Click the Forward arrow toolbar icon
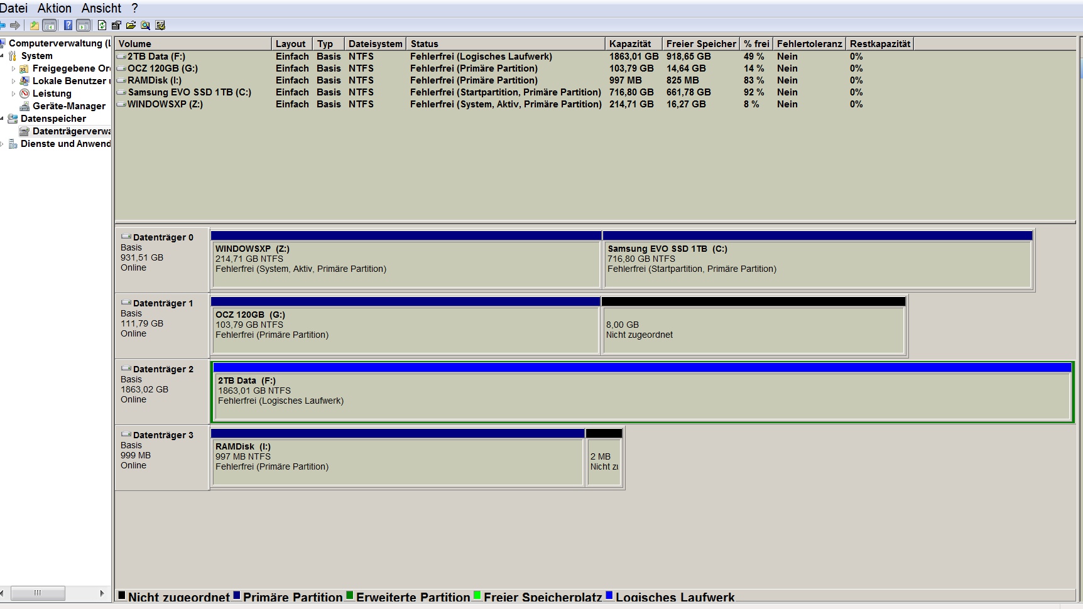 (15, 25)
